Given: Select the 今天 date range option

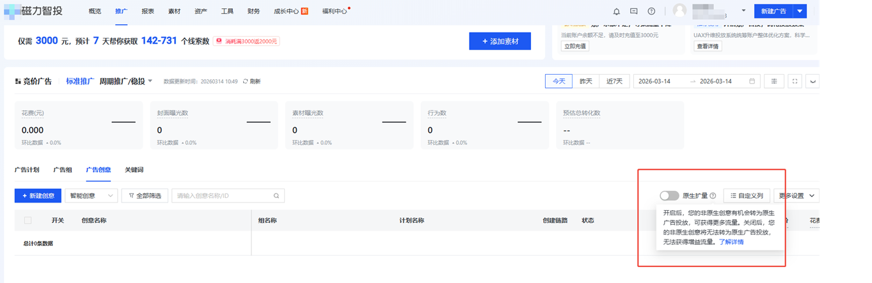Looking at the screenshot, I should 559,81.
